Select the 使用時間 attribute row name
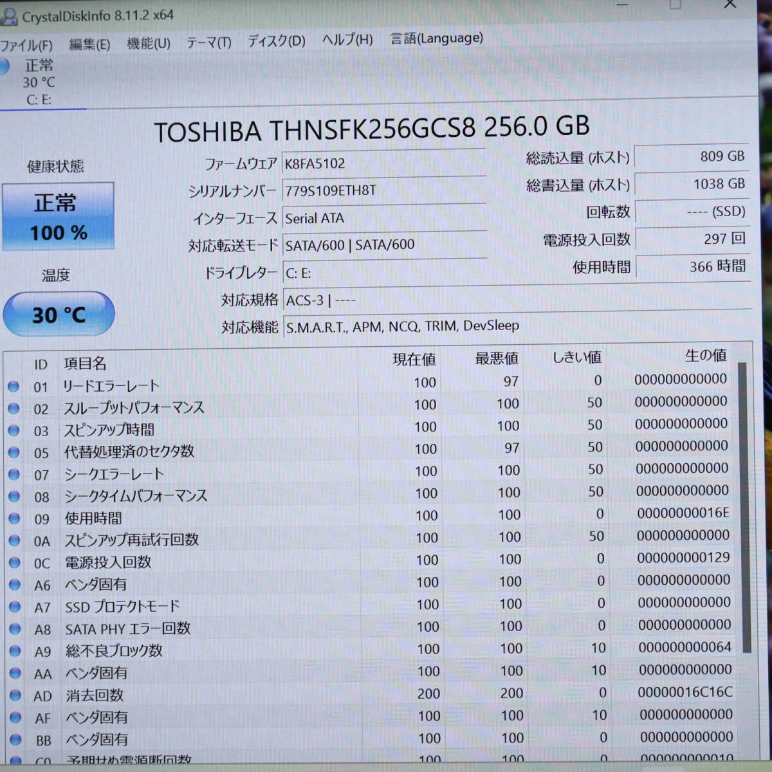This screenshot has height=772, width=772. (x=93, y=518)
